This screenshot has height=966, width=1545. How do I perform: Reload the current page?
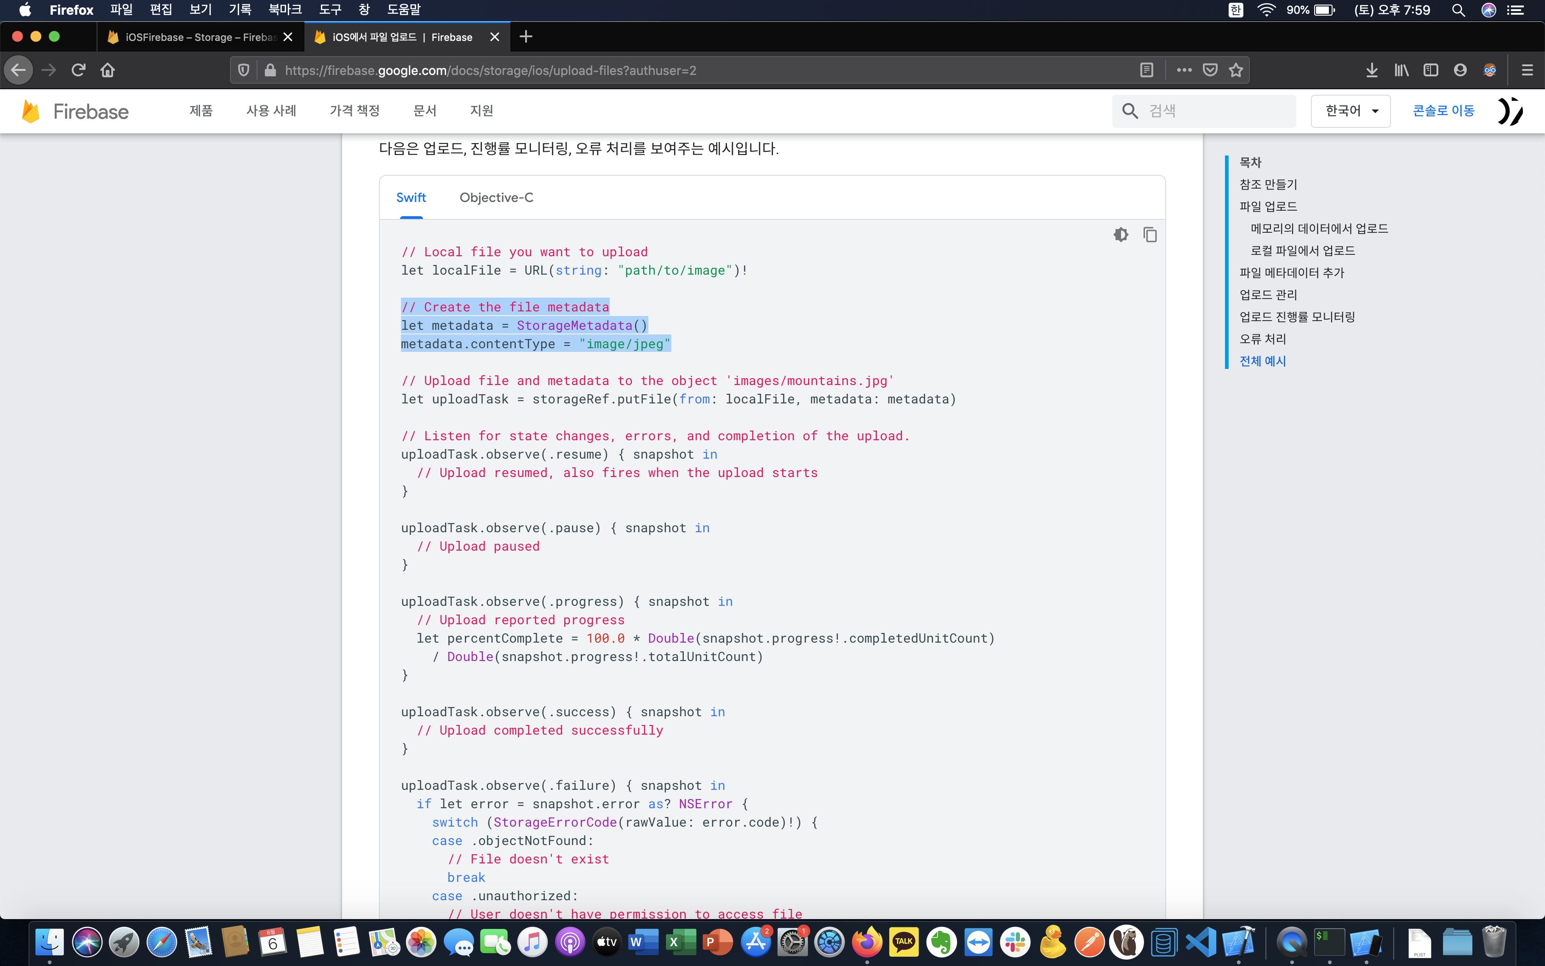click(79, 70)
